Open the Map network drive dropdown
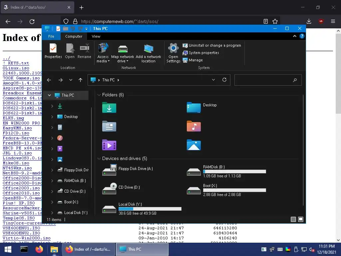Viewport: 341px width, 256px height. click(123, 53)
